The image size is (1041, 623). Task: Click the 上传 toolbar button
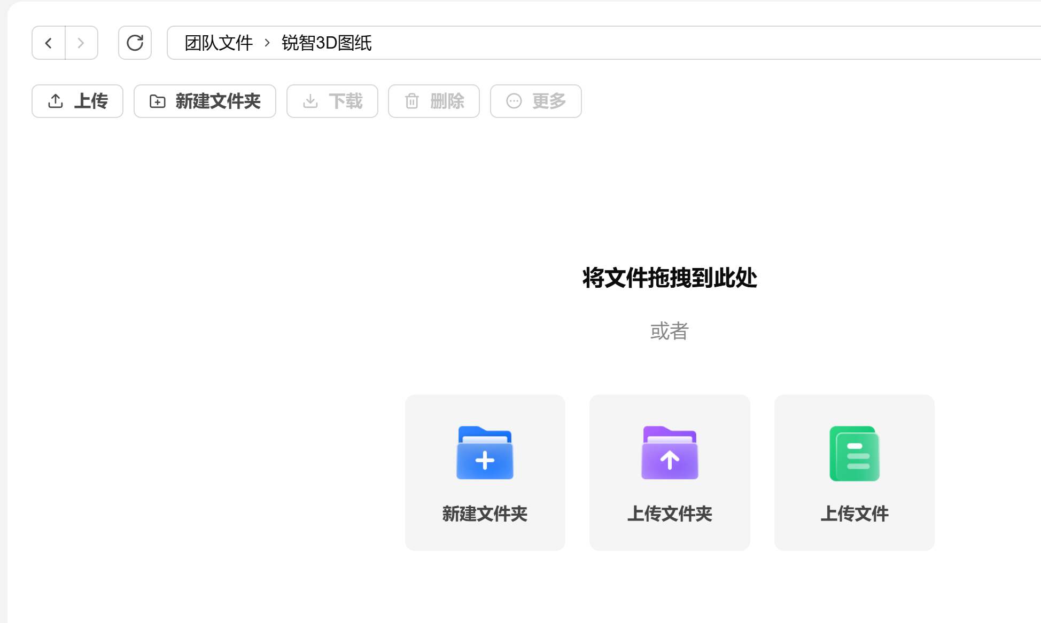click(x=77, y=101)
